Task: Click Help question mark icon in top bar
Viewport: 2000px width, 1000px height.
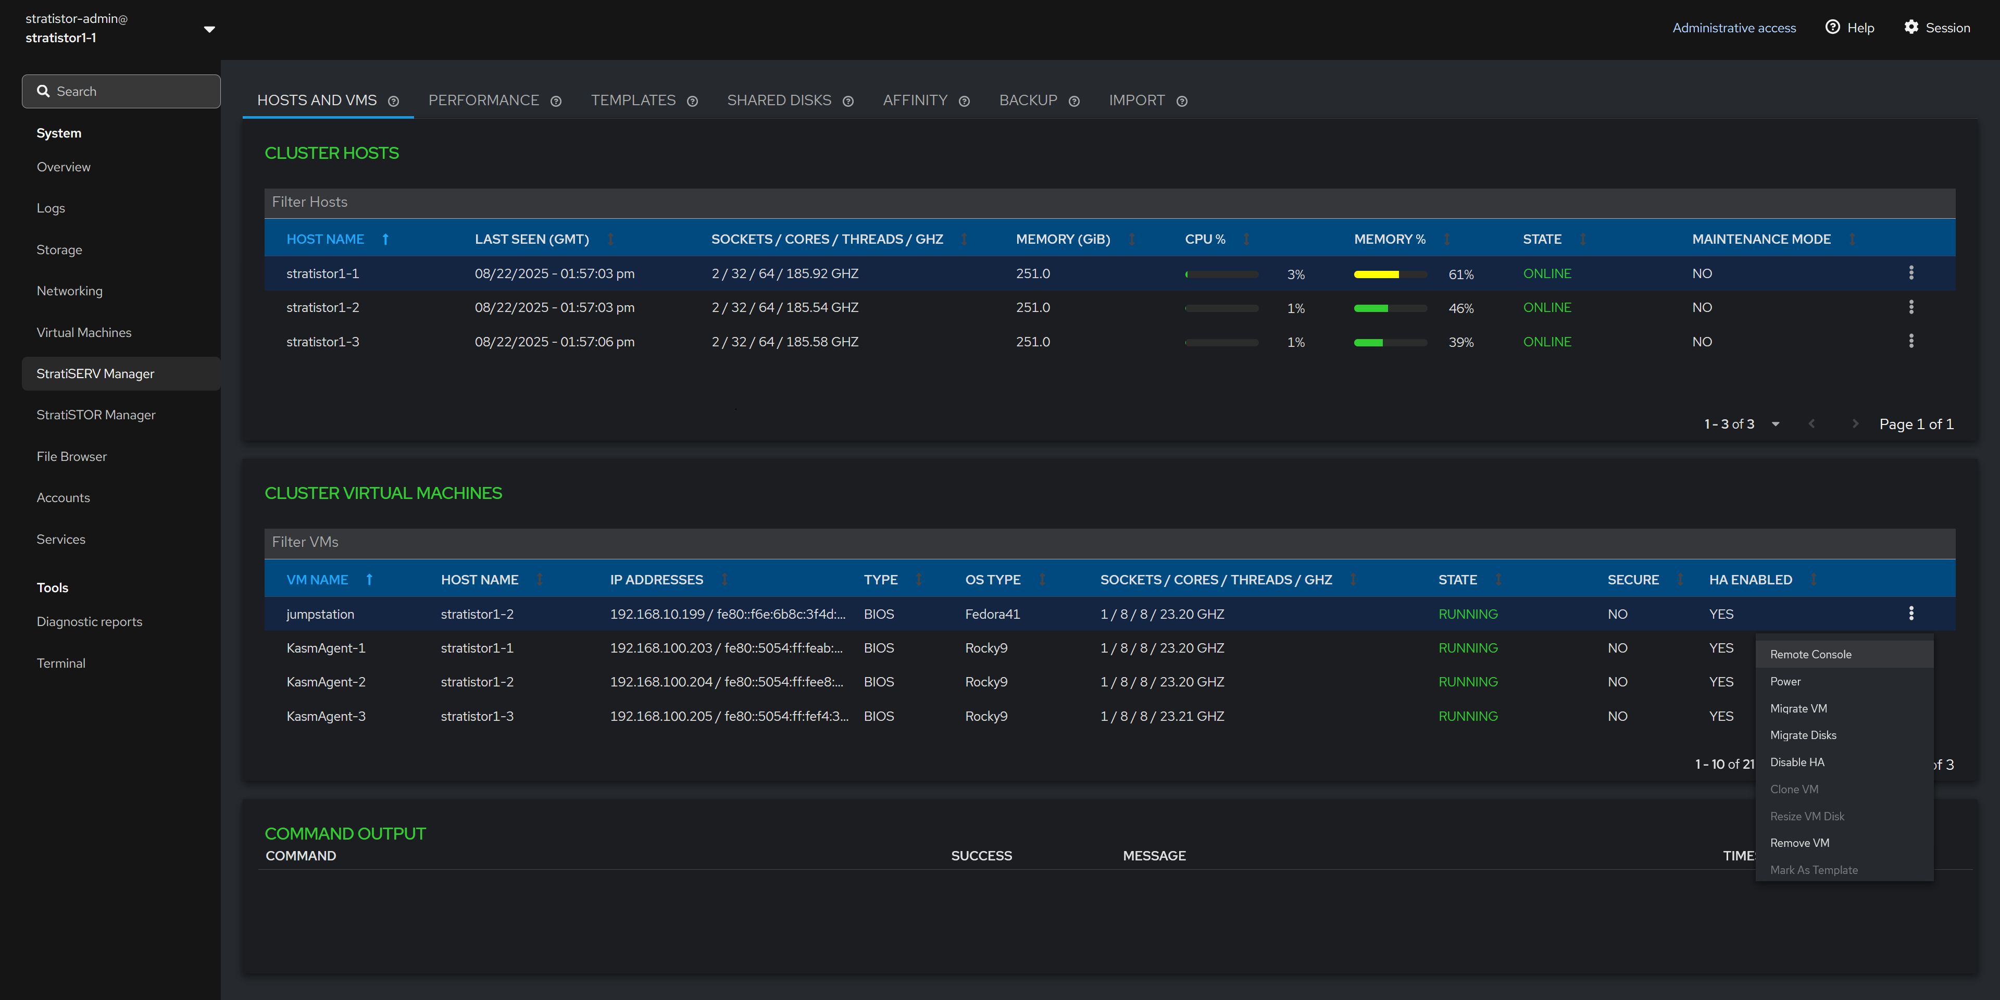Action: point(1832,27)
